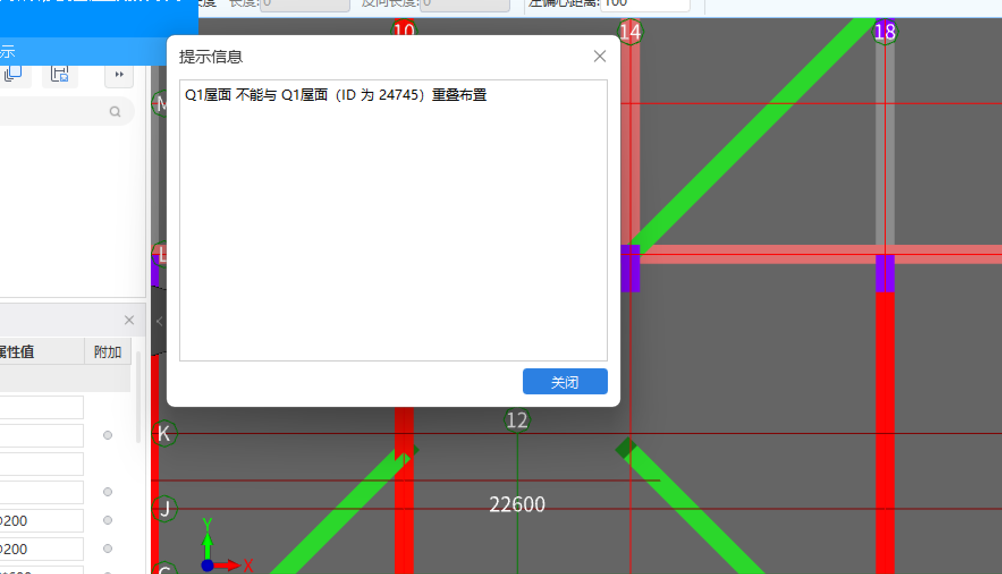Screen dimensions: 1002x574
Task: Click the 22600 dimension label
Action: tap(517, 504)
